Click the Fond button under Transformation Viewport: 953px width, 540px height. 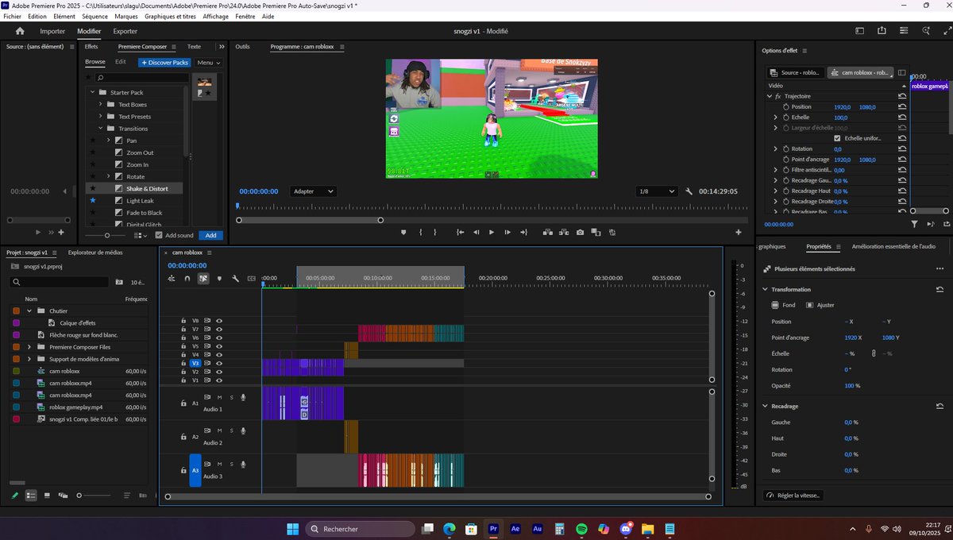click(x=783, y=305)
